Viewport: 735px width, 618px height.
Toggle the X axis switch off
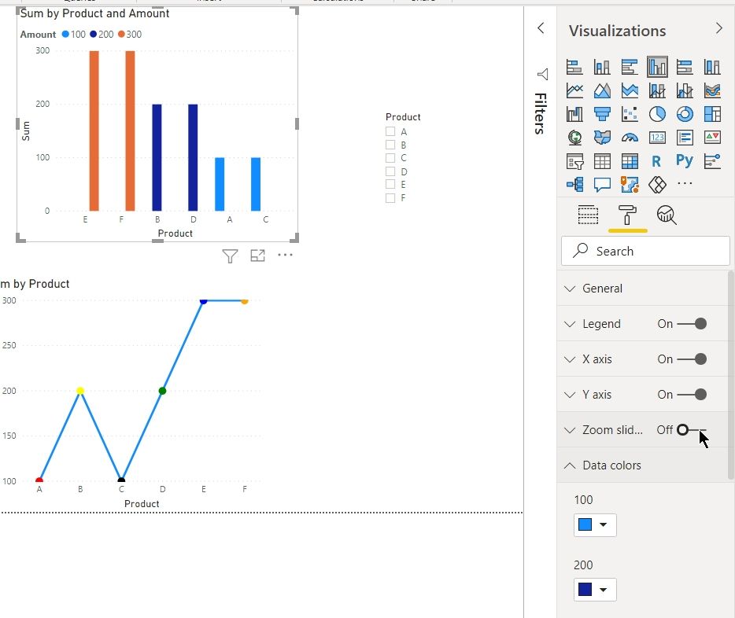[x=692, y=359]
